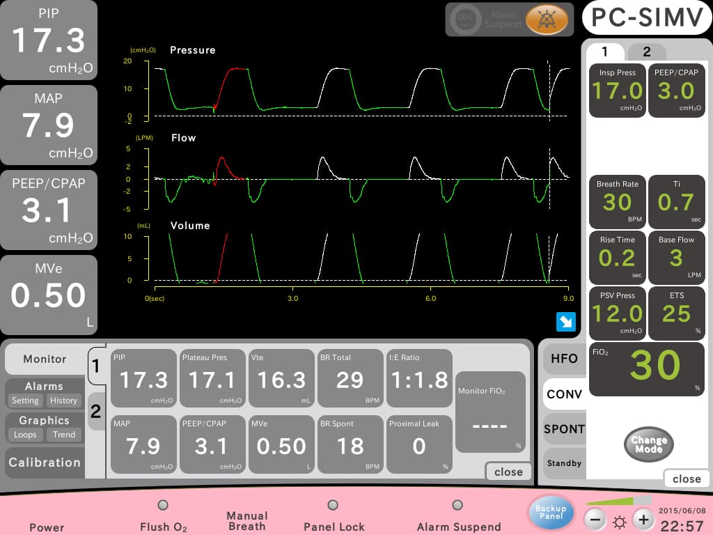Click the Vte 16.3 mL monitor tile

281,378
